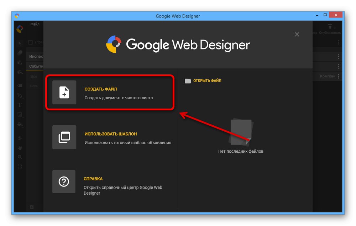This screenshot has height=226, width=356.
Task: Toggle the Упра... checkbox in options bar
Action: [x=30, y=42]
